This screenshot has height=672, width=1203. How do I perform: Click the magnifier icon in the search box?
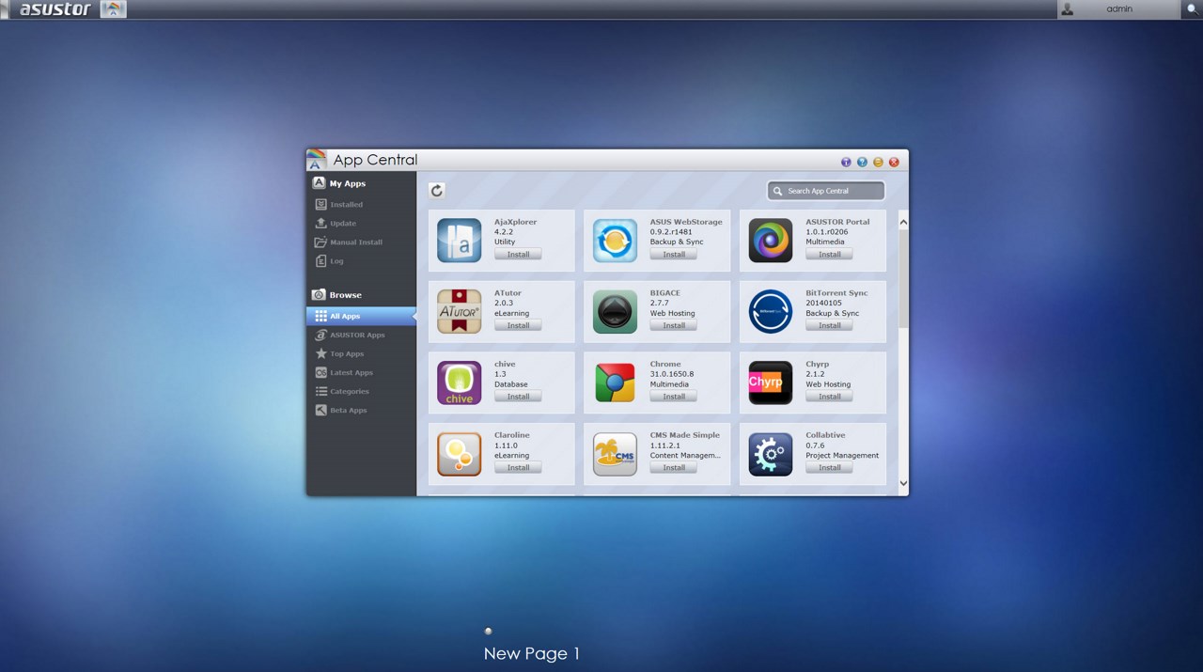pyautogui.click(x=777, y=191)
